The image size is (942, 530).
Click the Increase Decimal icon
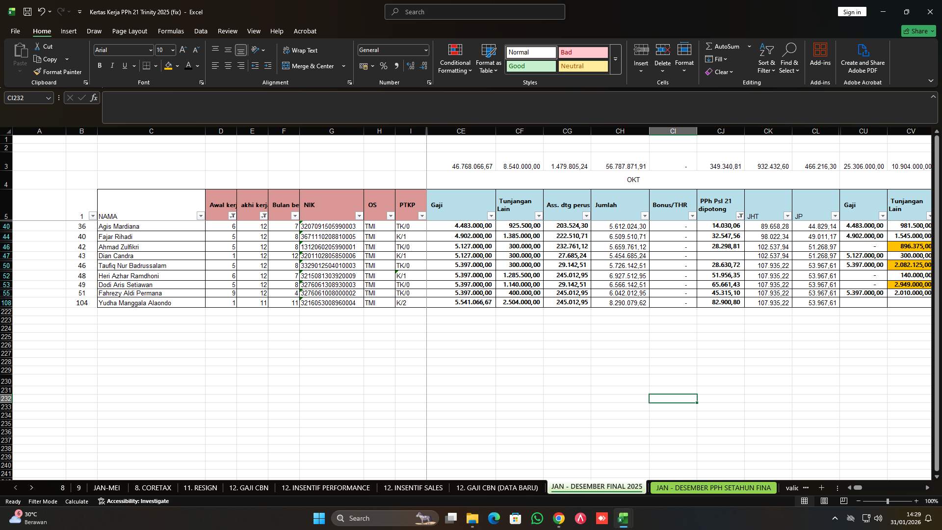point(411,65)
